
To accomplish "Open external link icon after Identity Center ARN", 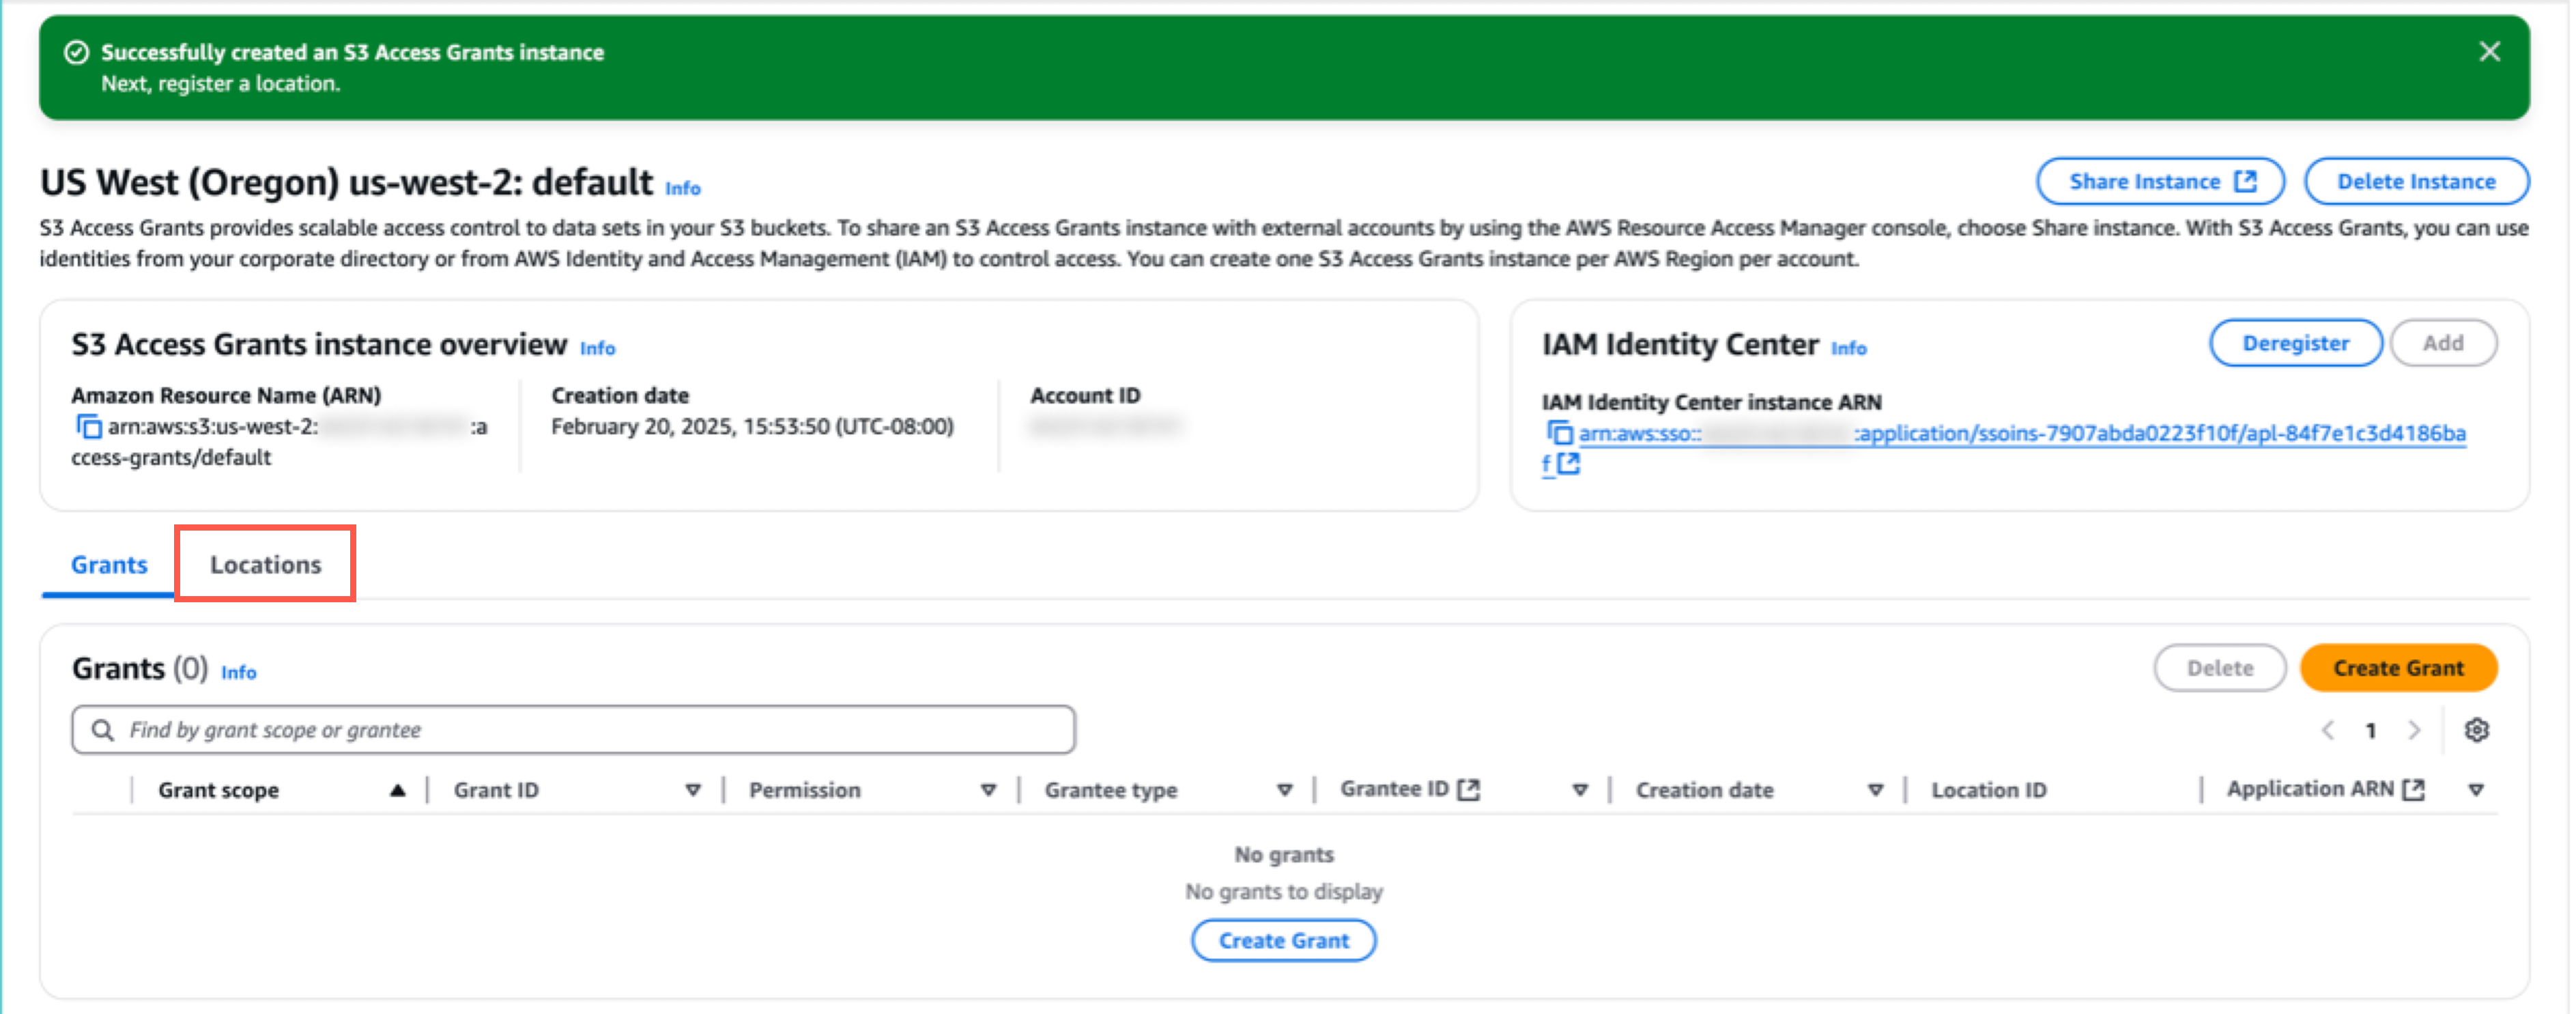I will point(1569,464).
